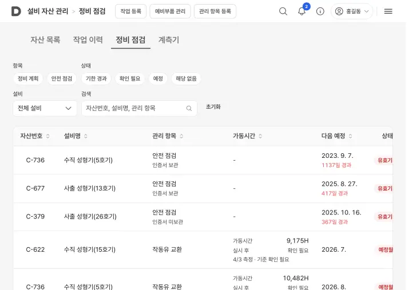Click the 관리 항목 등록 button

[215, 11]
